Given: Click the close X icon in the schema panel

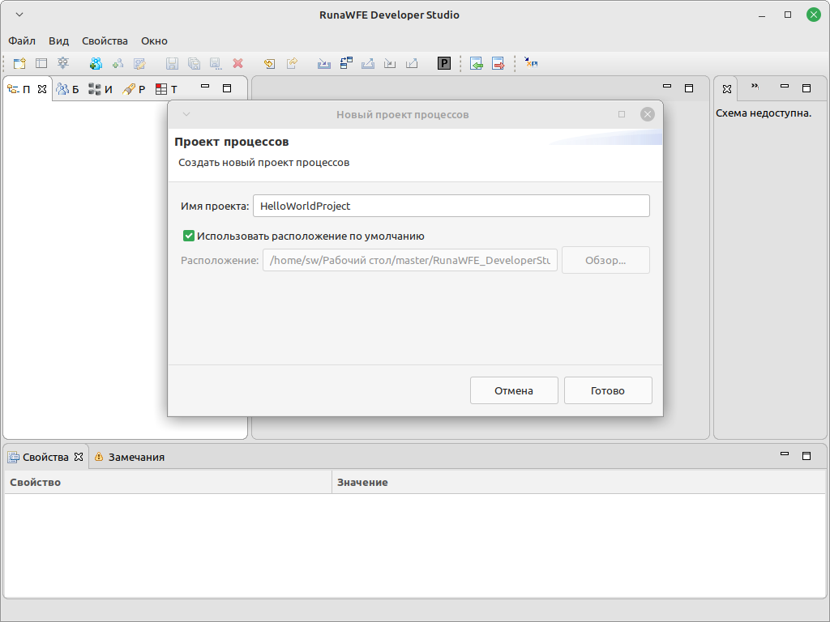Looking at the screenshot, I should pyautogui.click(x=727, y=89).
